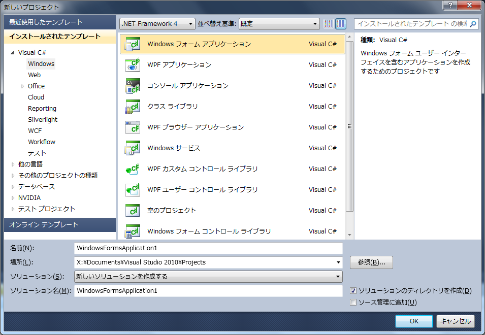485x335 pixels.
Task: Select インストールされたテンプレート section
Action: click(x=60, y=37)
